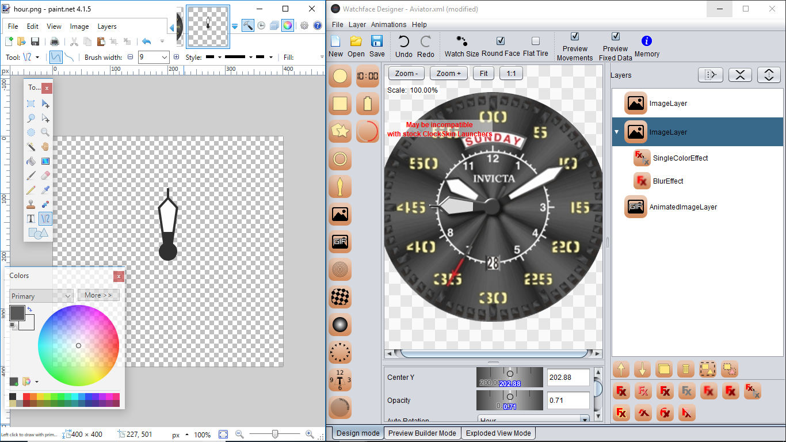The image size is (786, 442).
Task: Open the Auto Rotation Hour dropdown
Action: tap(534, 421)
